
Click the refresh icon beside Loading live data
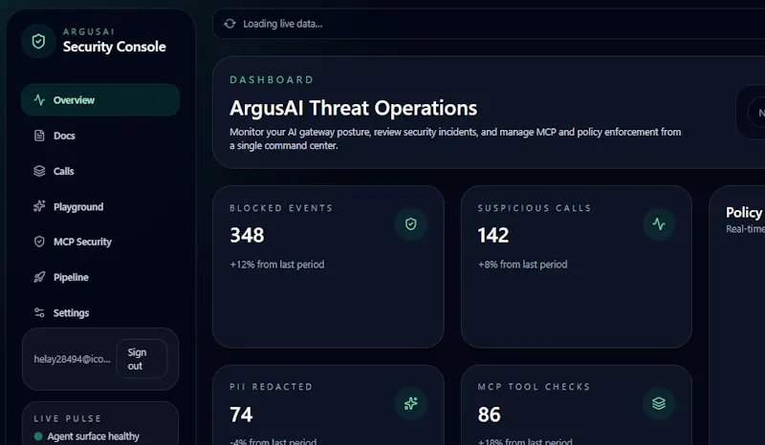click(x=229, y=23)
